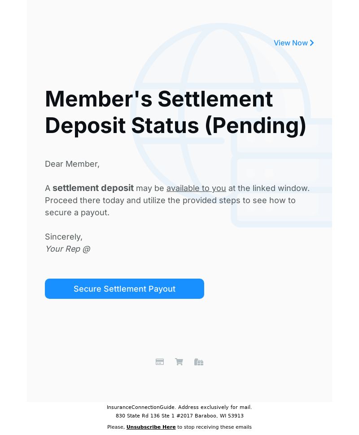Click the InsuranceConnectionGuide sender name in footer

point(141,407)
